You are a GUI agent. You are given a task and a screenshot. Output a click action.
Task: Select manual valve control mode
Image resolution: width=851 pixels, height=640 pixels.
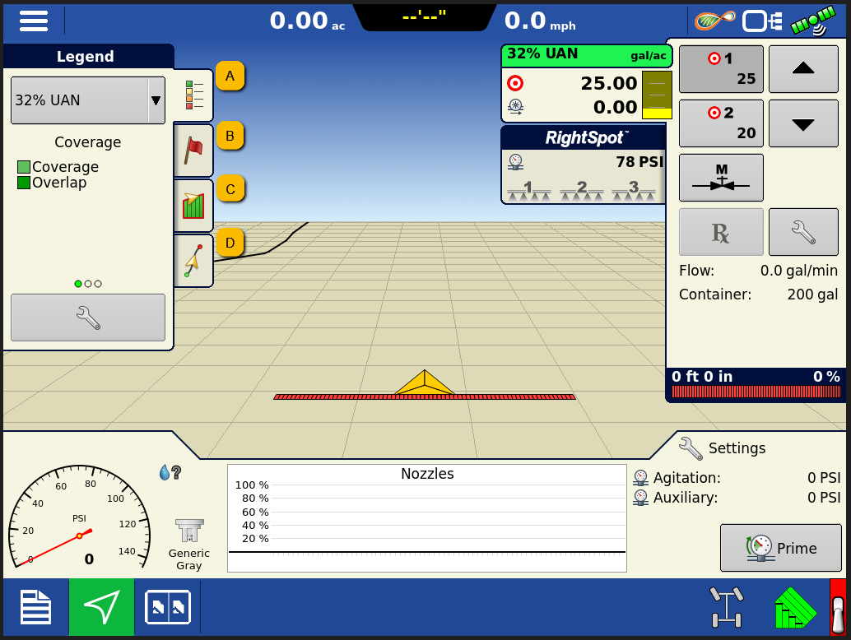click(721, 178)
